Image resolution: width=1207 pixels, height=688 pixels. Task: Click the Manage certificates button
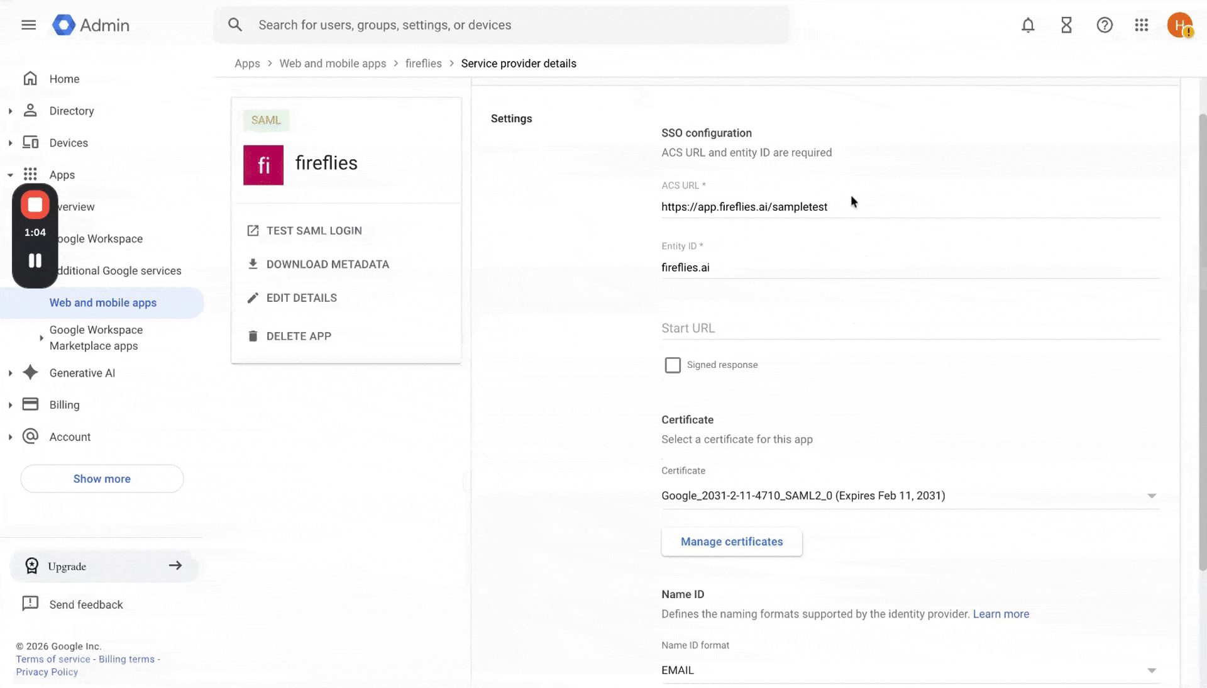point(732,542)
